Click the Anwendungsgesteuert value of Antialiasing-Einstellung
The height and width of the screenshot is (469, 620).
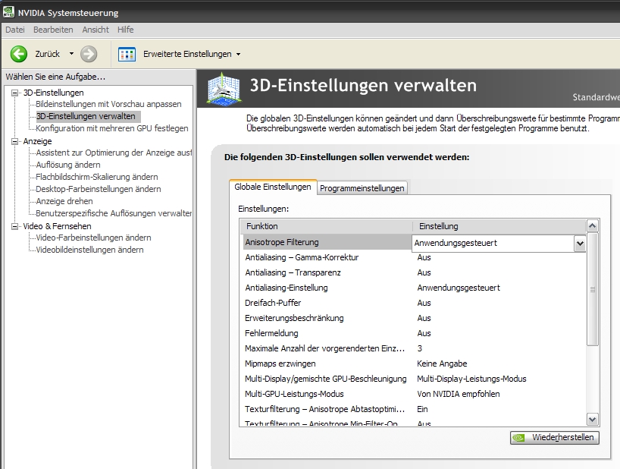(x=459, y=288)
